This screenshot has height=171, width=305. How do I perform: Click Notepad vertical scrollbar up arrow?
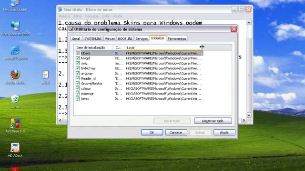[249, 22]
